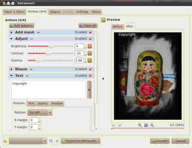This screenshot has width=192, height=148.
Task: Expand the Add mask action
Action: 12,32
